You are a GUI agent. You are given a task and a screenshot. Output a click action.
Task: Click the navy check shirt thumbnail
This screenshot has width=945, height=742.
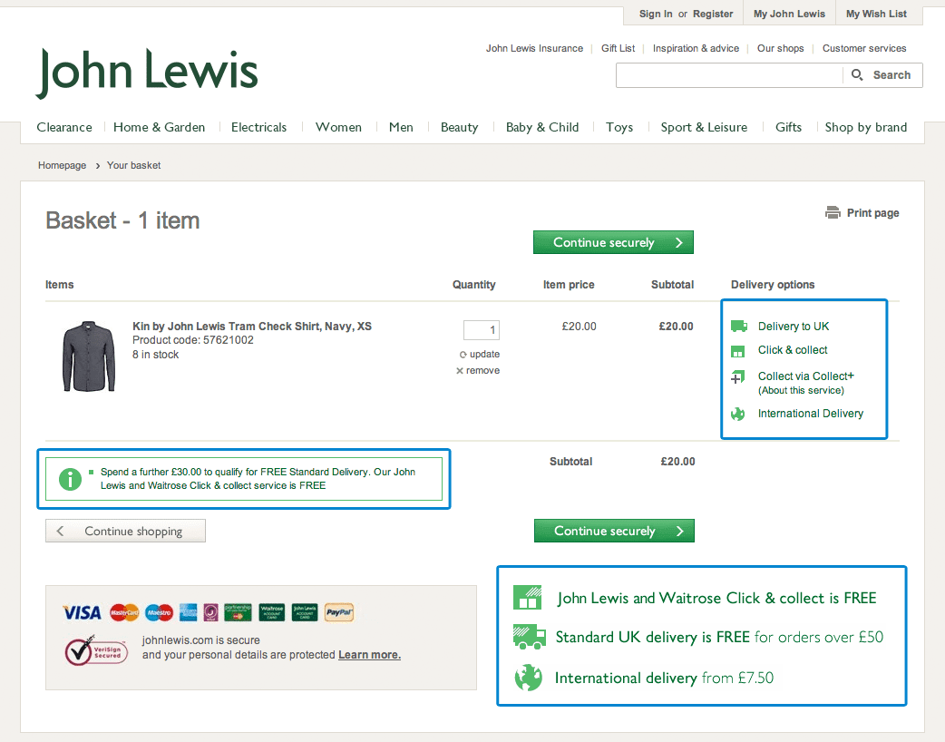pyautogui.click(x=89, y=355)
